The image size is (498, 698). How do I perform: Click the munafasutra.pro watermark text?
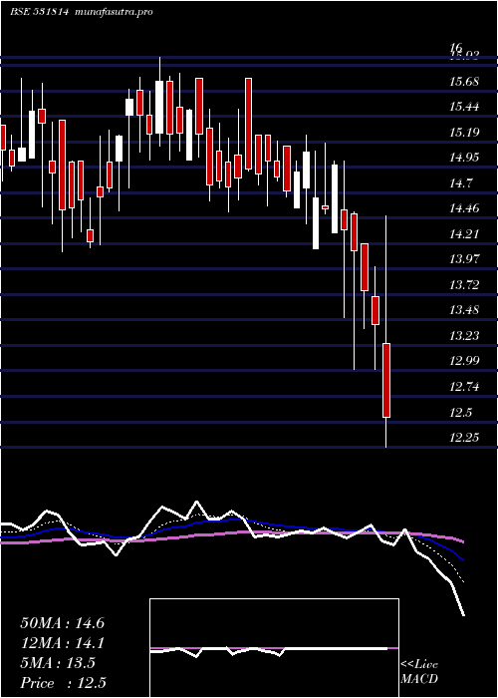[114, 12]
